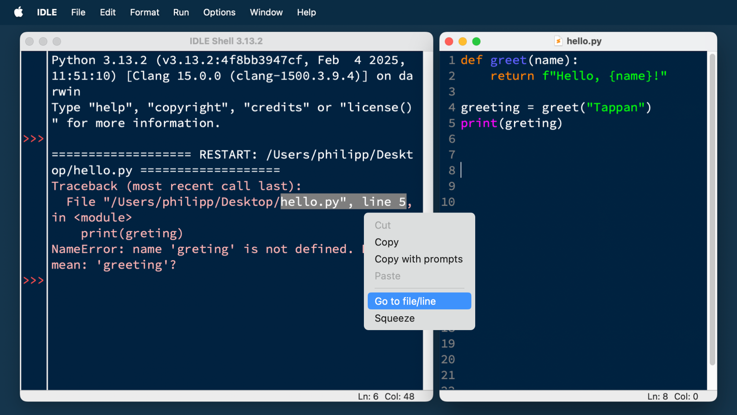737x415 pixels.
Task: Click the green zoom button on IDLE Shell window
Action: [x=57, y=41]
